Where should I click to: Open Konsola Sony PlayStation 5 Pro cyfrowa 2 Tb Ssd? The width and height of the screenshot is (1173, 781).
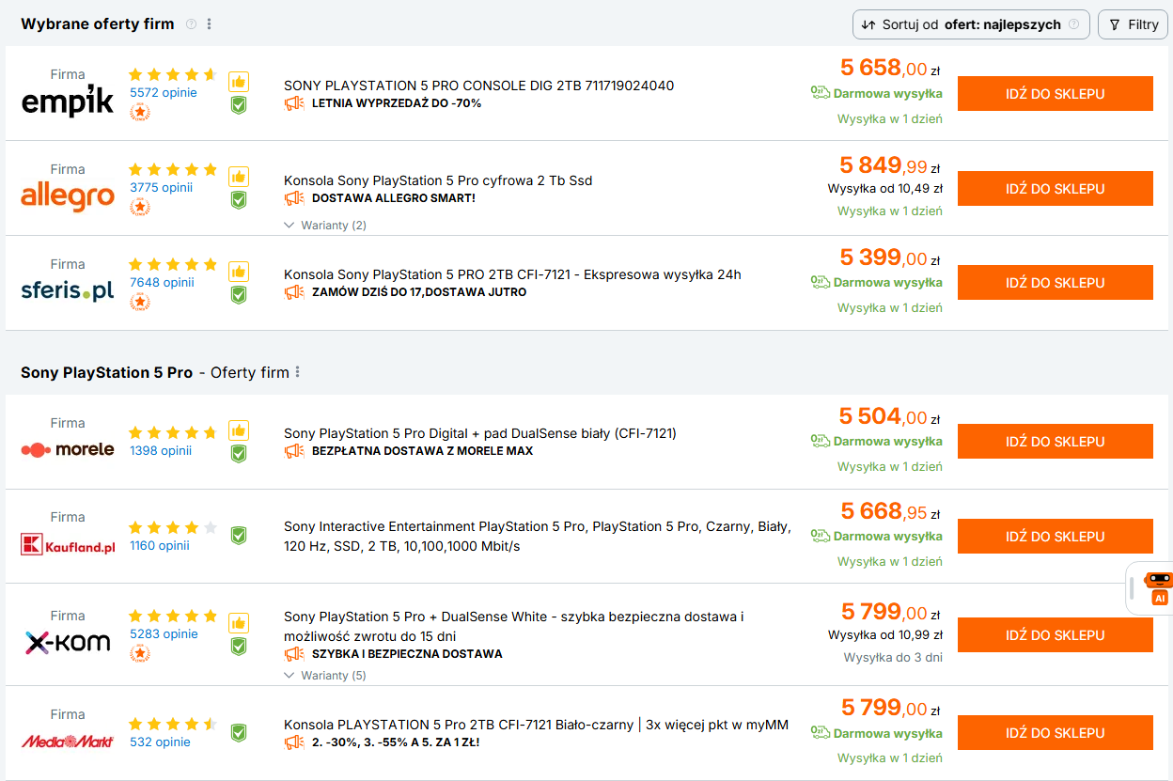pyautogui.click(x=438, y=180)
